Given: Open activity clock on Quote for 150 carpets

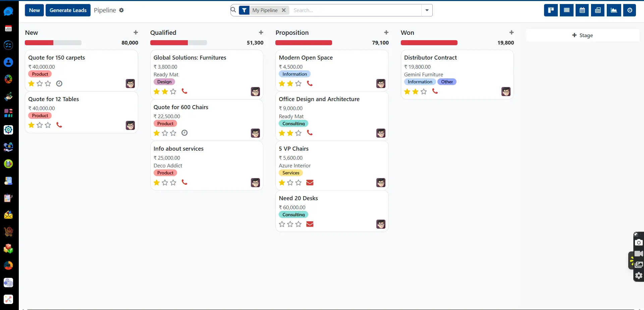Looking at the screenshot, I should pyautogui.click(x=59, y=84).
